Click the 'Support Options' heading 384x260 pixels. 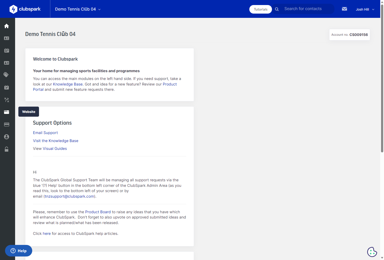click(x=52, y=123)
